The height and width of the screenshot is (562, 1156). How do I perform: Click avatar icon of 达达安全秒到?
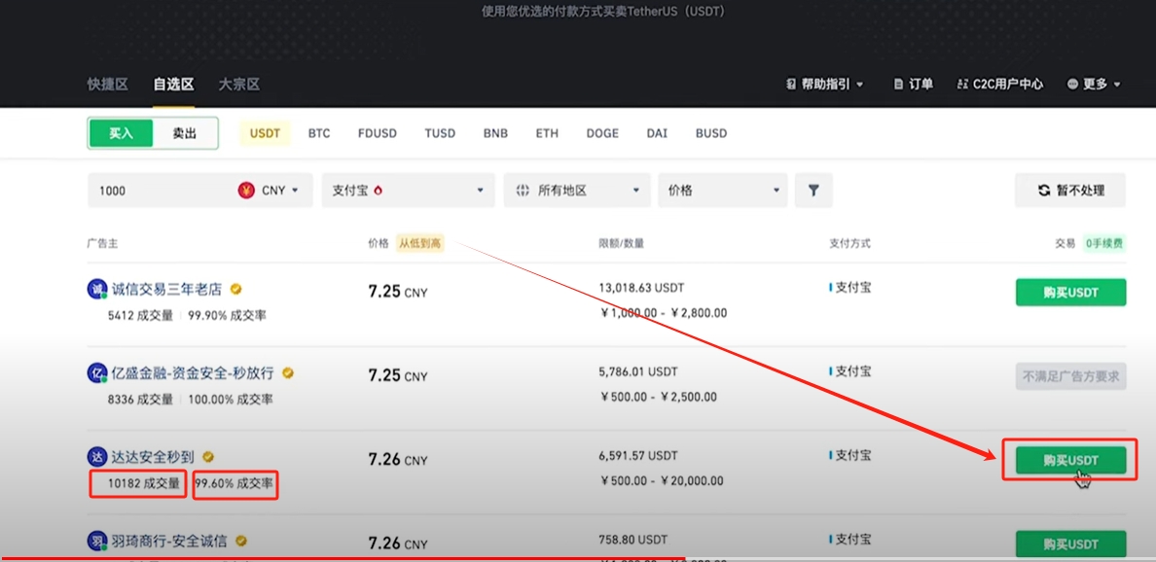(97, 457)
